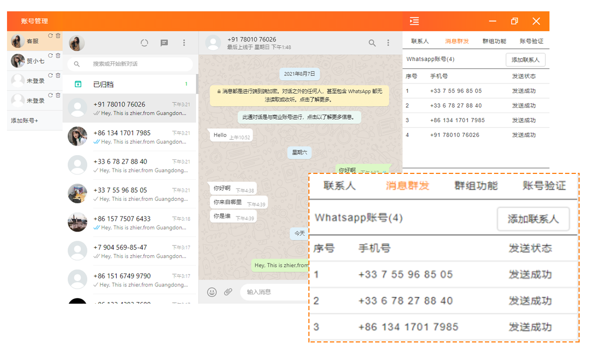Screen dimensions: 592x350
Task: Click the 账号管理 title text
Action: [34, 21]
